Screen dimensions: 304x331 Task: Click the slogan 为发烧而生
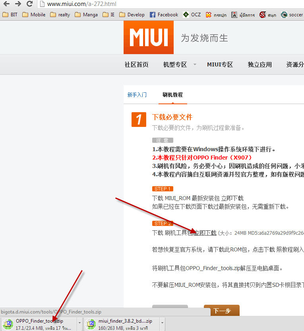coord(204,38)
